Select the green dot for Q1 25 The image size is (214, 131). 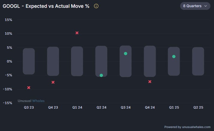[x=174, y=57]
